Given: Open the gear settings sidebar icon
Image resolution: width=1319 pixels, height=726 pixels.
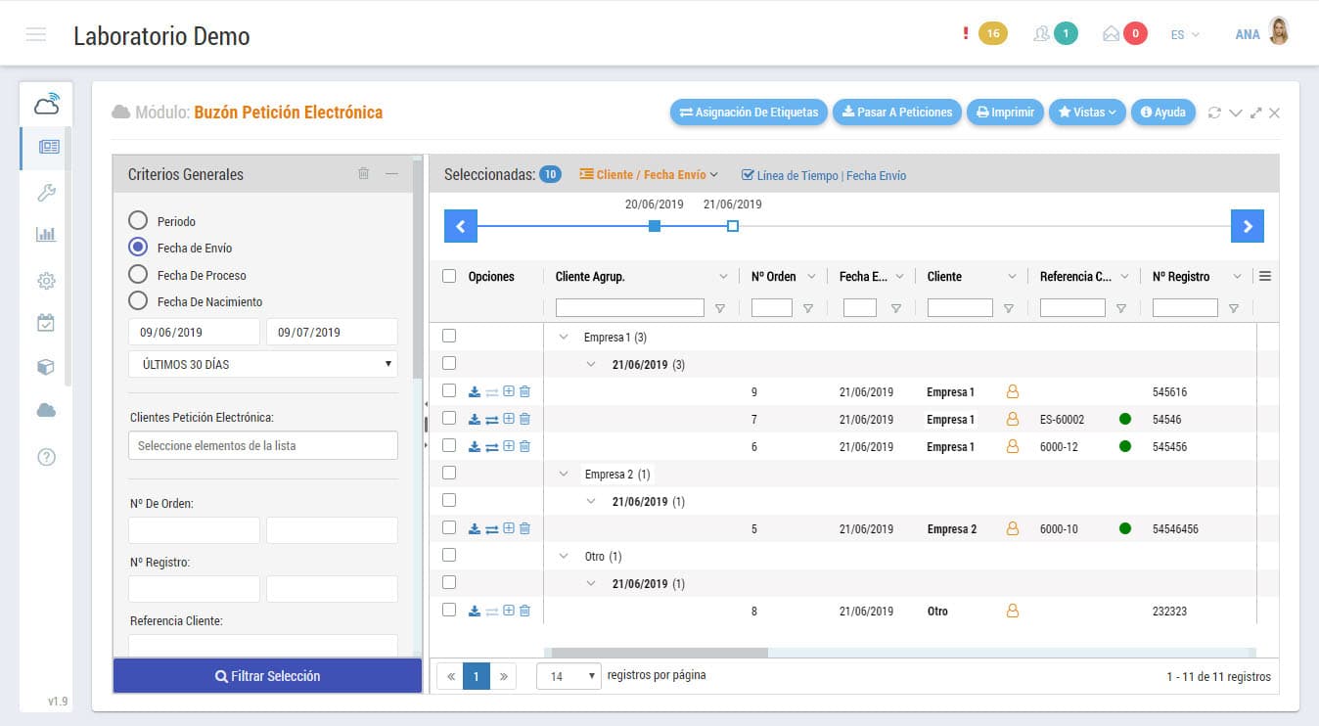Looking at the screenshot, I should coord(46,280).
